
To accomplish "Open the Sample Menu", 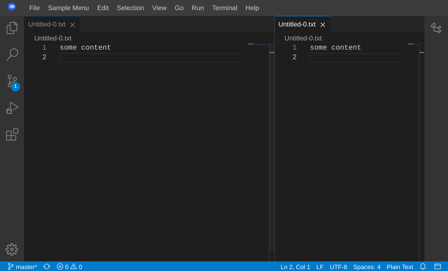I will pos(68,8).
